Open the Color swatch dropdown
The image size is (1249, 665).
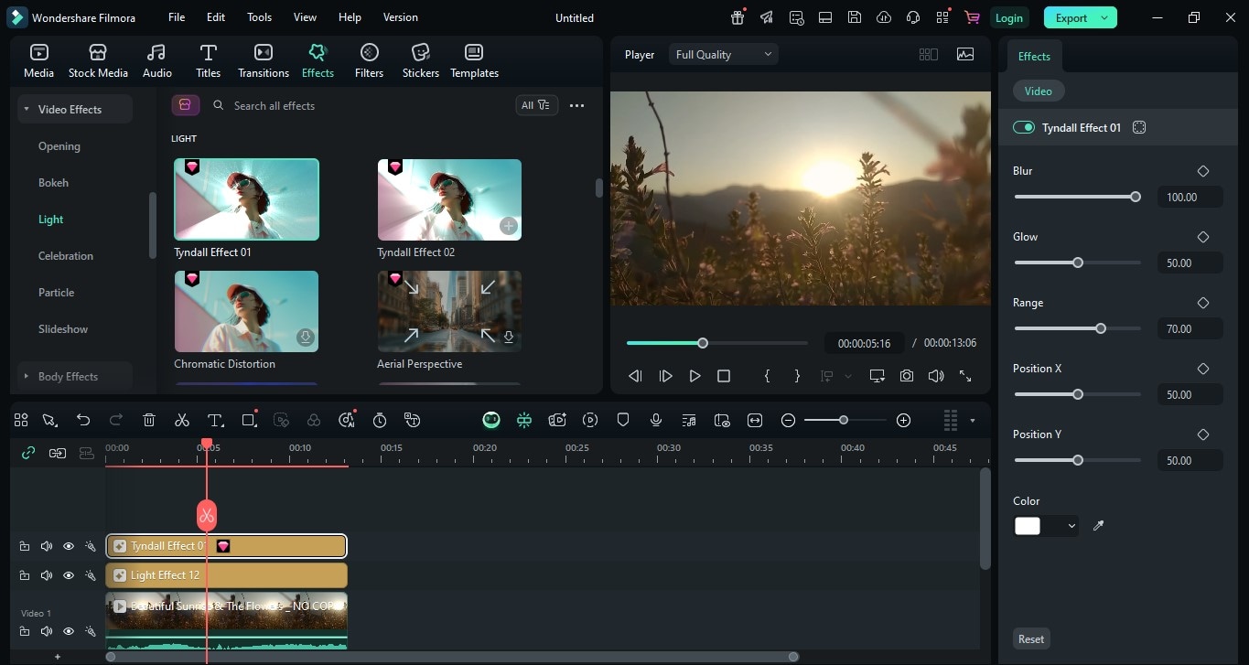pyautogui.click(x=1071, y=526)
